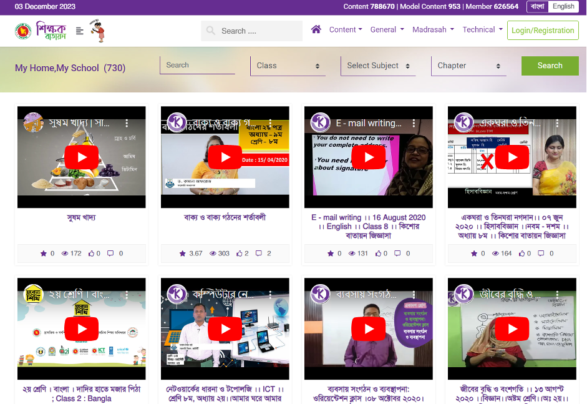The width and height of the screenshot is (587, 404).
Task: Click star rating icon under সুষম খাদ্য
Action: (44, 254)
